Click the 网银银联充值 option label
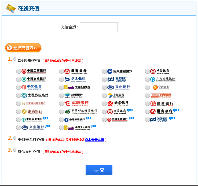 coord(29,61)
